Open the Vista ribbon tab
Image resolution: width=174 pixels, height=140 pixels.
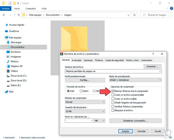tap(44, 8)
